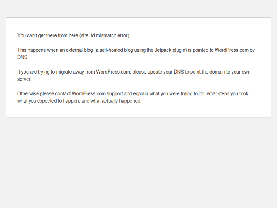Image resolution: width=277 pixels, height=208 pixels.
Task: Click the "You can't get there from here" text
Action: pyautogui.click(x=47, y=35)
